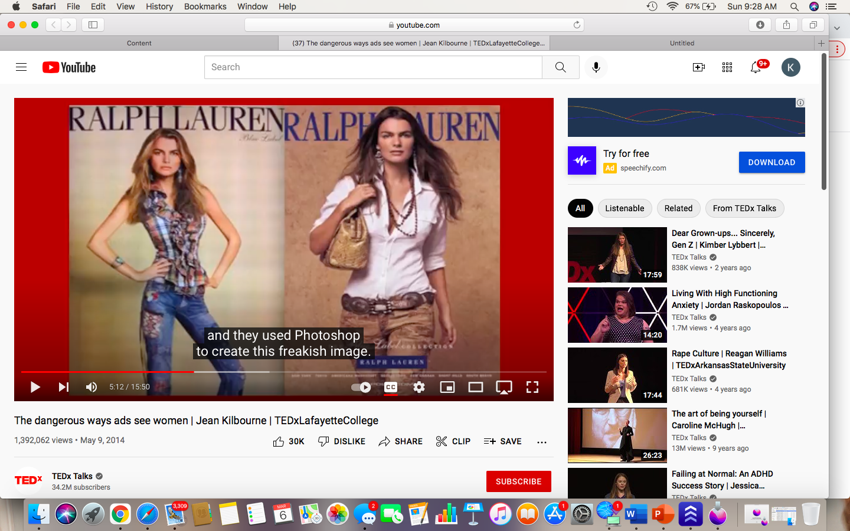Click the search magnifier button
The height and width of the screenshot is (531, 850).
pyautogui.click(x=560, y=67)
